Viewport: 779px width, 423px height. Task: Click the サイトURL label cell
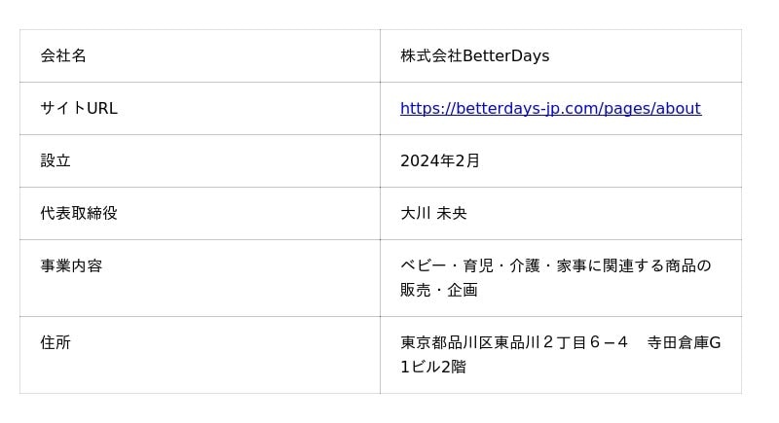[79, 109]
